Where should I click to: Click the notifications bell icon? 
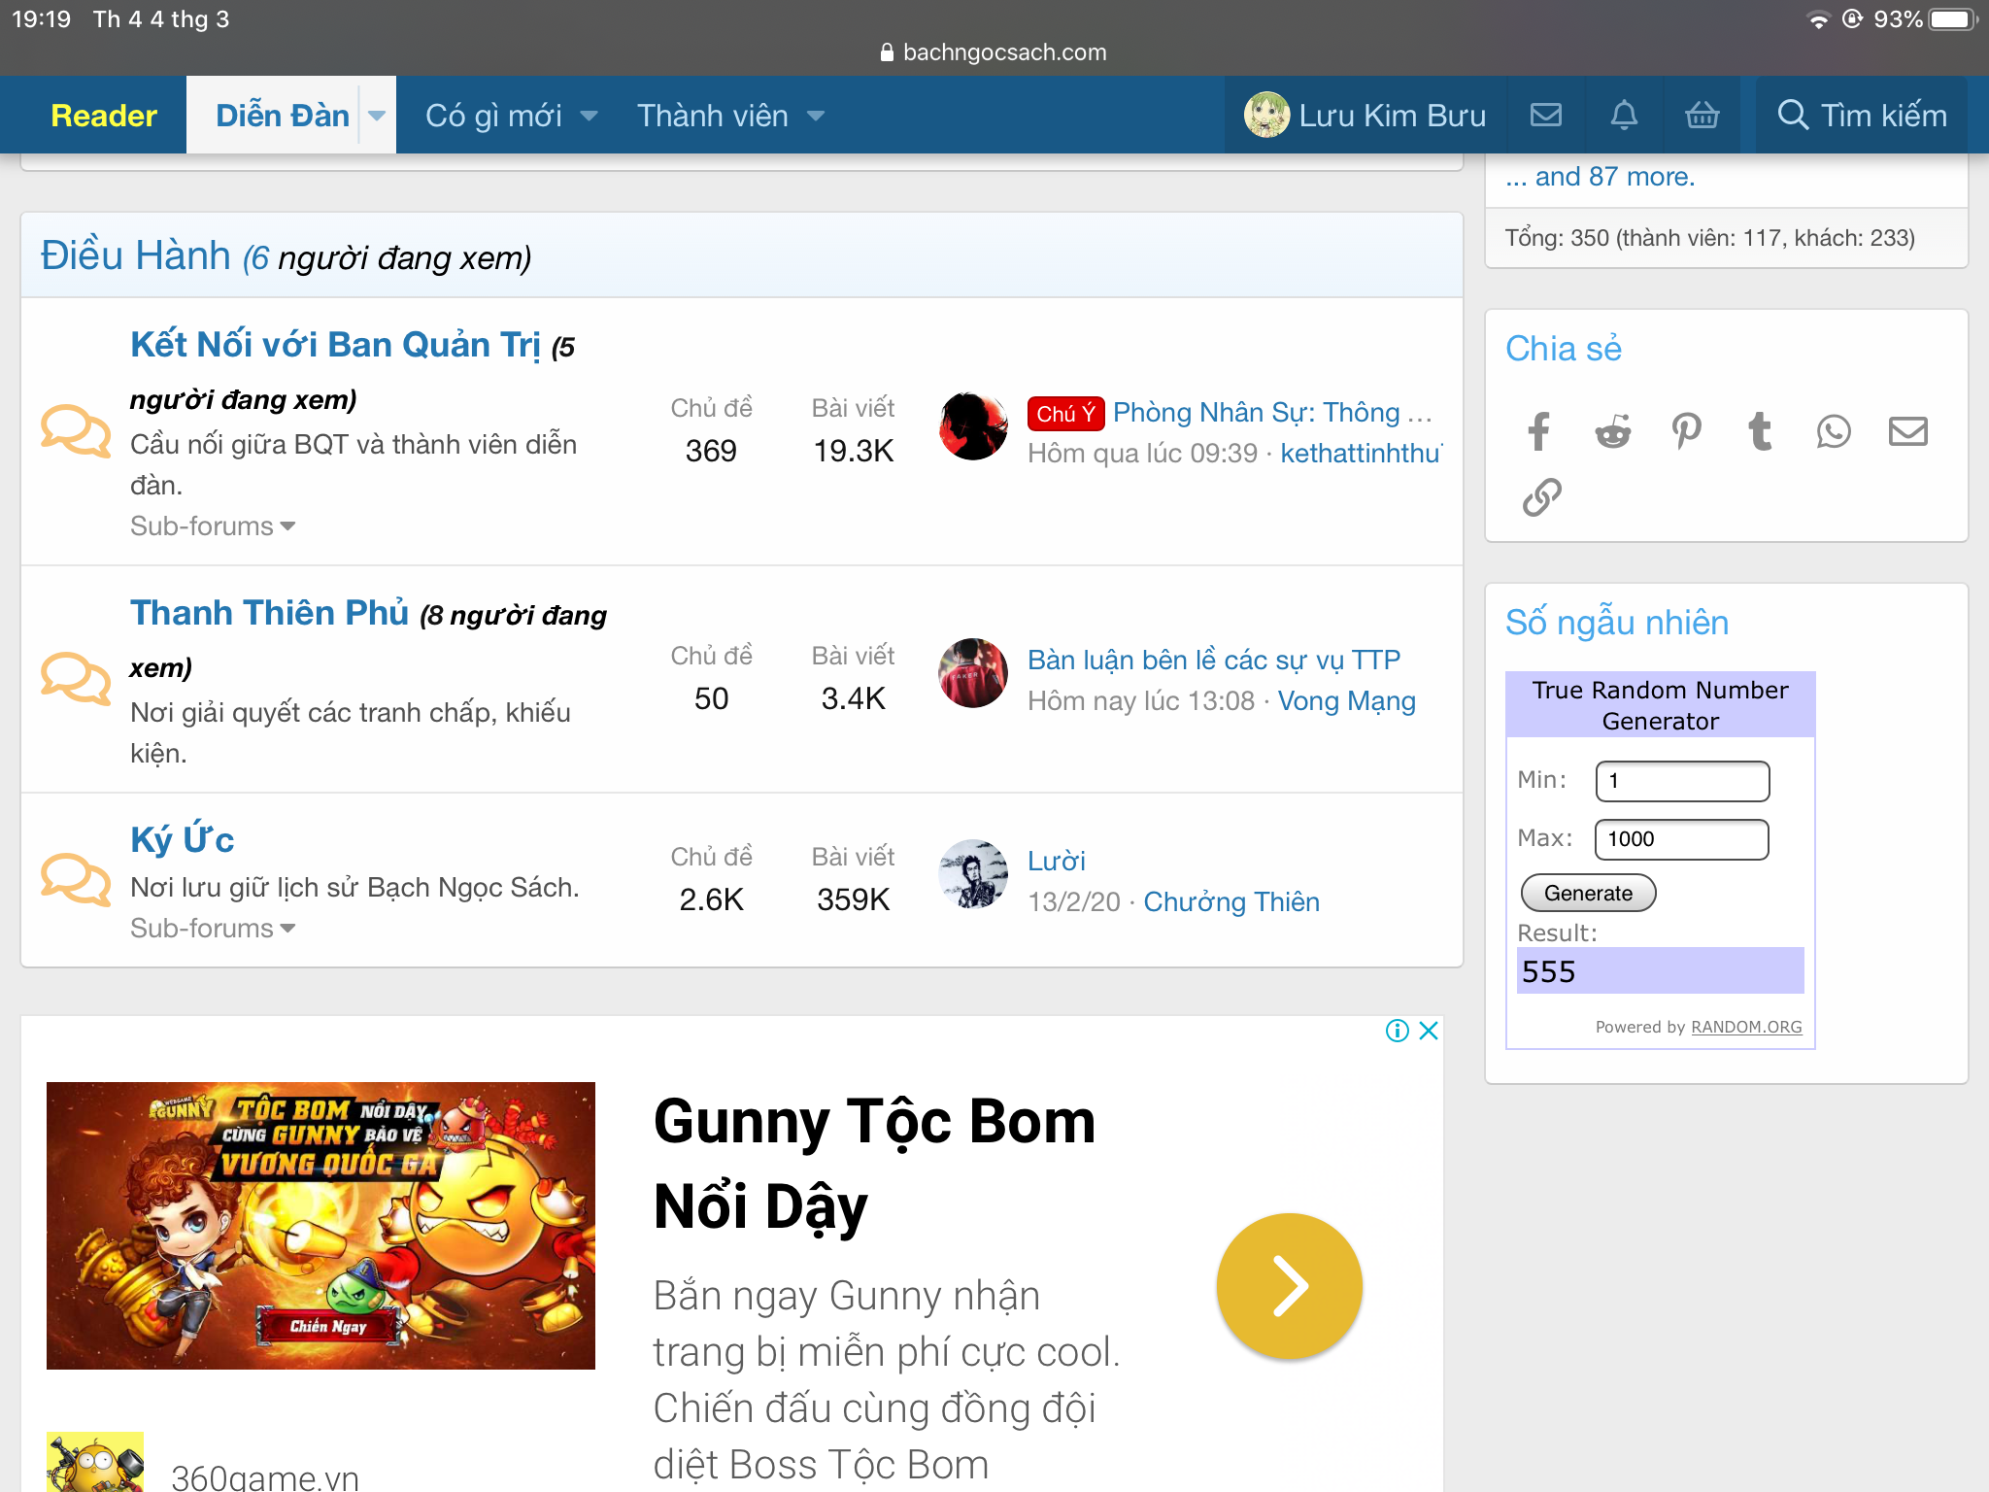tap(1624, 116)
